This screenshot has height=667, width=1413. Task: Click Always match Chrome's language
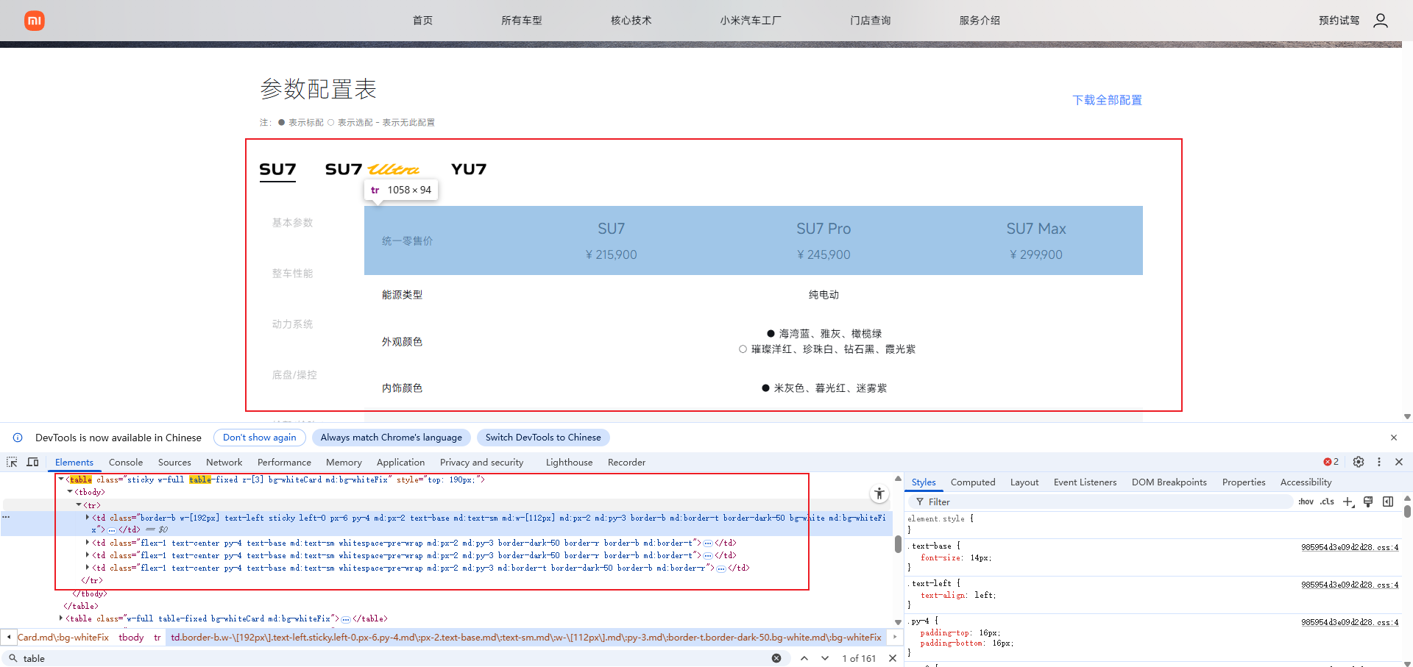[x=392, y=438]
